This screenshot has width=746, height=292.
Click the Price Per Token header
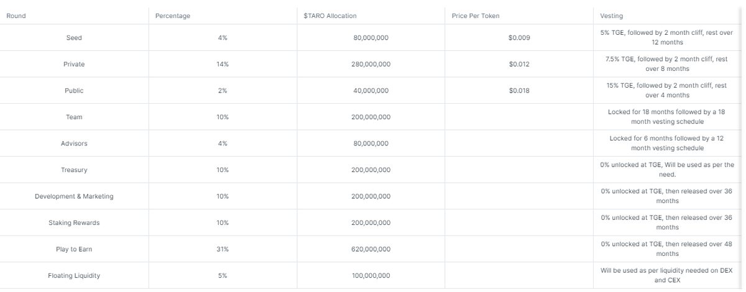point(476,16)
